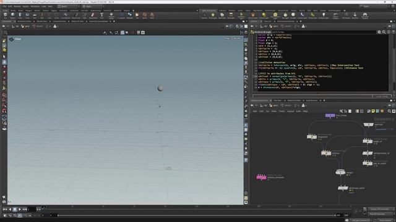
Task: Switch to the Geometry Spreadsheet tab
Action: point(98,22)
